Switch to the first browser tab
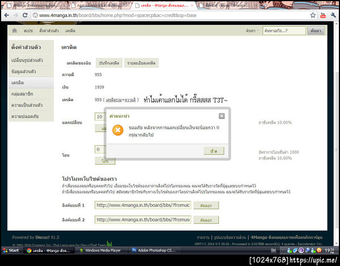Screen dimensions: 340x266 [32, 6]
